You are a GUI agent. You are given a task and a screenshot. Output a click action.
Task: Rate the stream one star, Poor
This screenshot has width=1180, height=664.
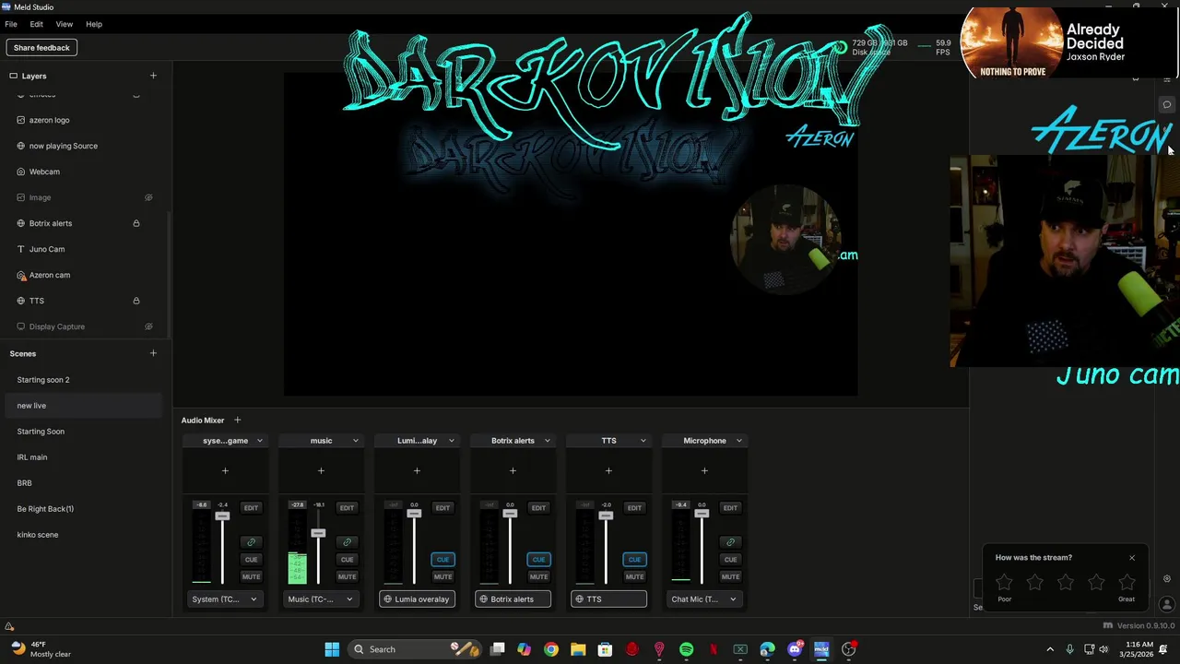1005,582
